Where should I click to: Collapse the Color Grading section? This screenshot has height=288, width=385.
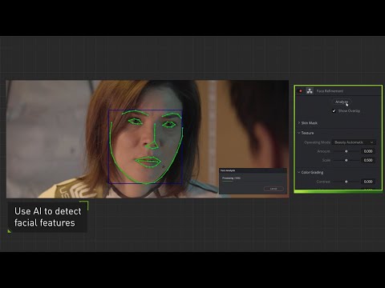310,172
